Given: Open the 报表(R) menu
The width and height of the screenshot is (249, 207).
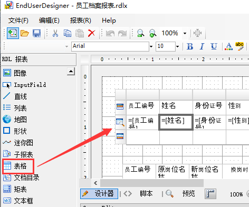Looking at the screenshot, I should tap(81, 21).
